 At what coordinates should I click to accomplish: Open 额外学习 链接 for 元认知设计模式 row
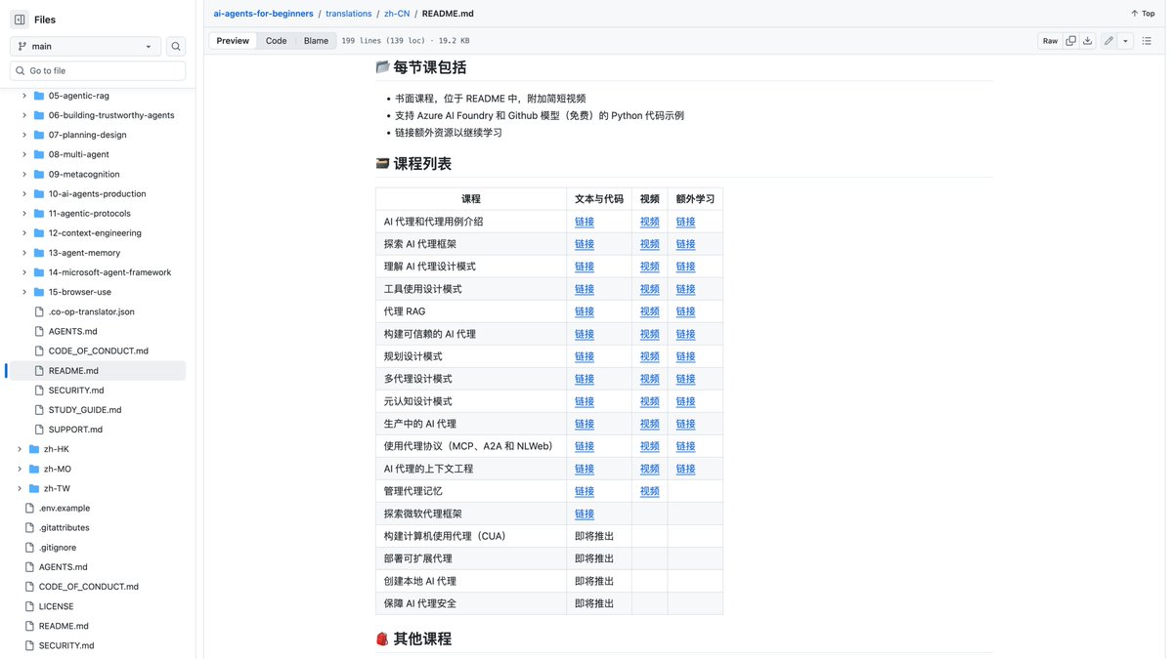pos(686,401)
